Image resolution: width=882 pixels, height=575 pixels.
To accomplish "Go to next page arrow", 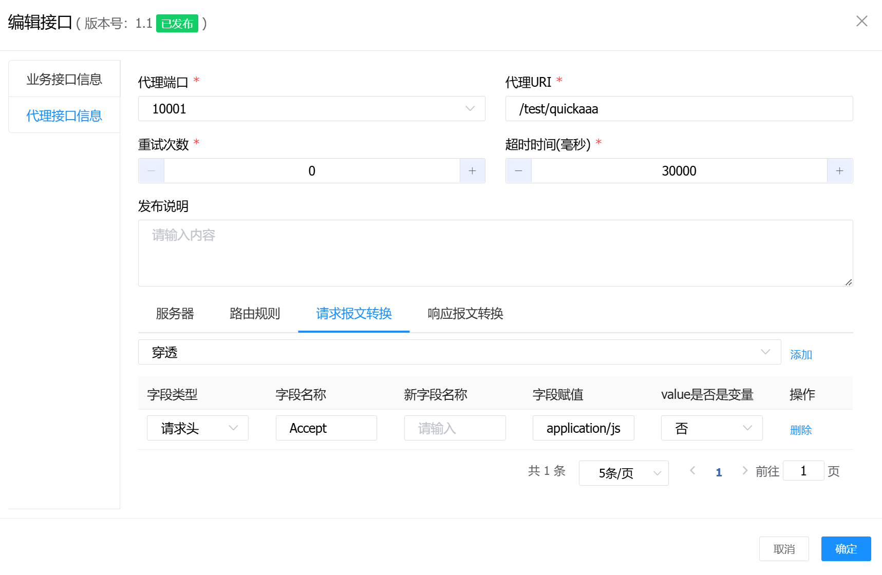I will coord(744,471).
